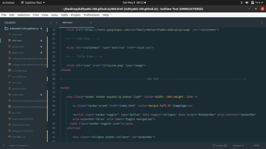Open pagenotfound.html from the sidebar

point(22,119)
